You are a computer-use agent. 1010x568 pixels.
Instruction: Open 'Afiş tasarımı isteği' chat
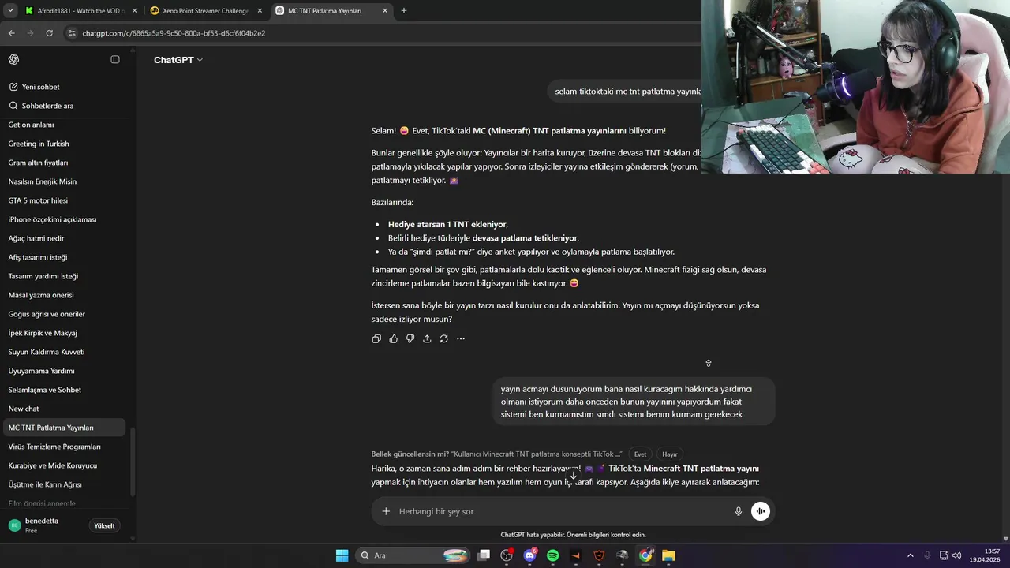pos(65,257)
